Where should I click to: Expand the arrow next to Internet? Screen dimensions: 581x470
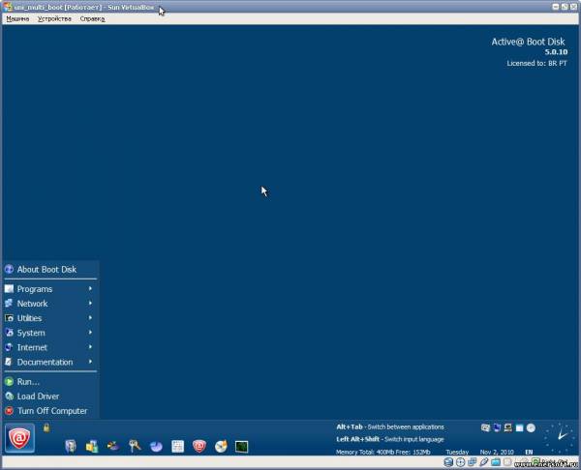[x=90, y=347]
